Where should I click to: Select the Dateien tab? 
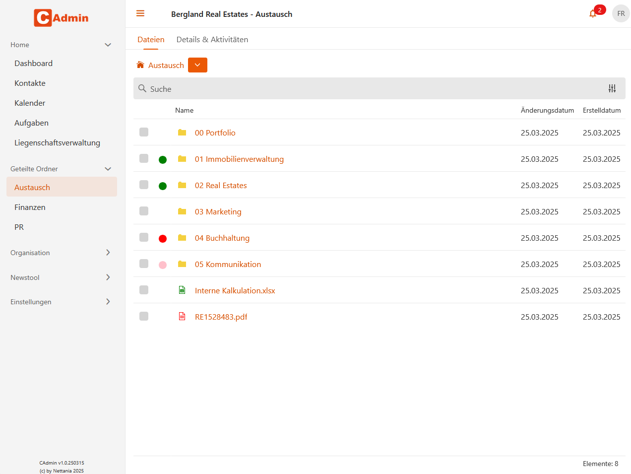151,39
